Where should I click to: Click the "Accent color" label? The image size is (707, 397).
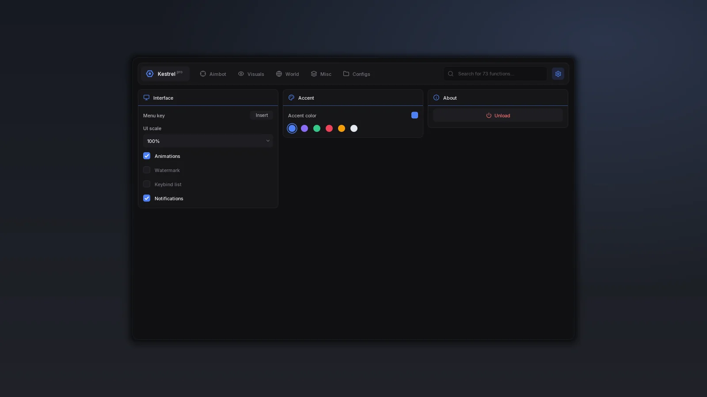[302, 116]
